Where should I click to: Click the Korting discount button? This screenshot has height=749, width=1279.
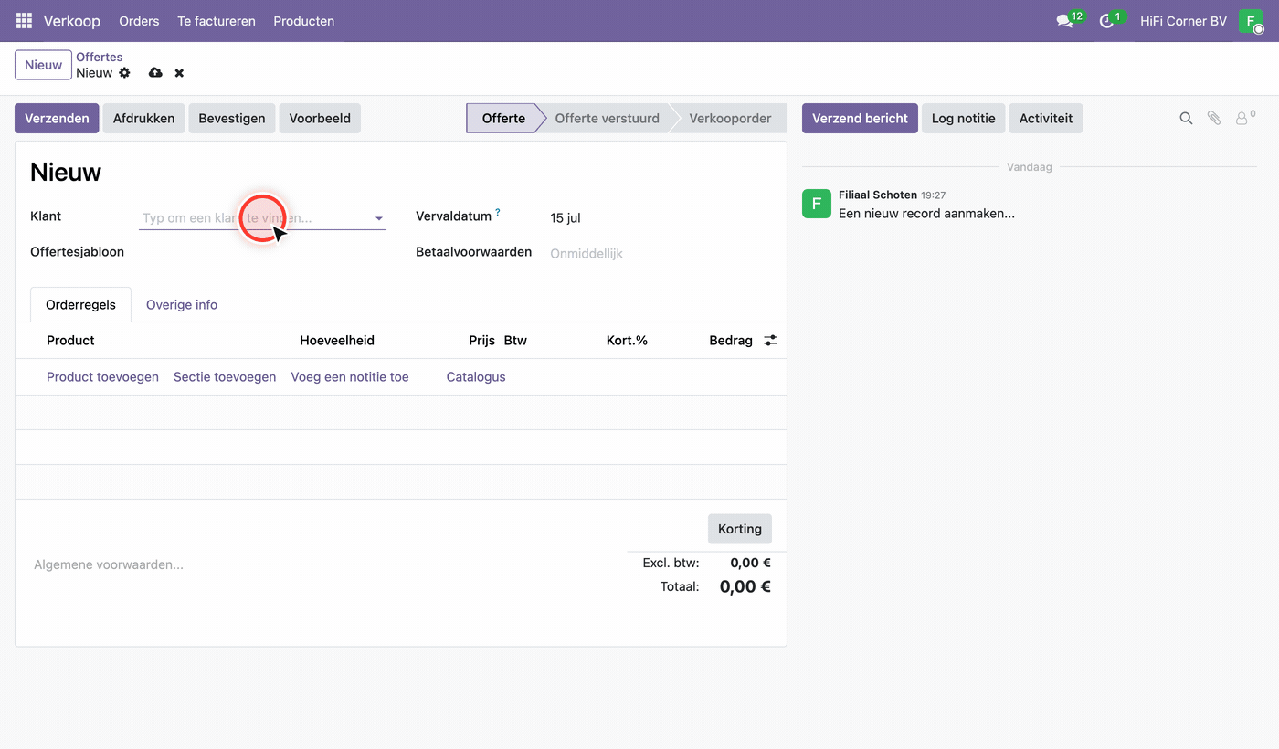[x=740, y=529]
